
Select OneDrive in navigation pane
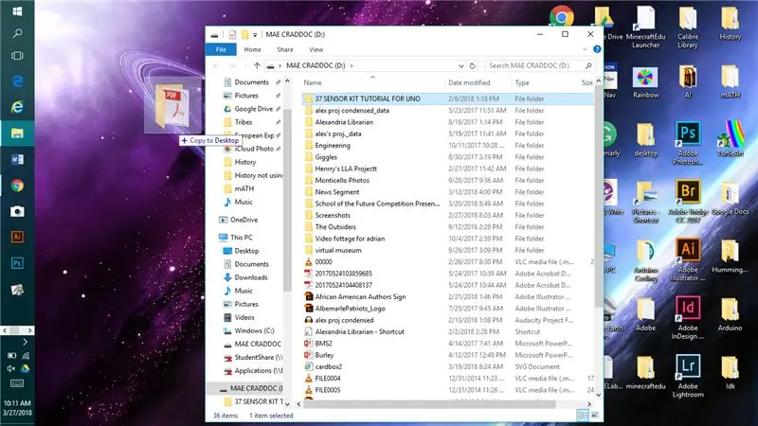[x=244, y=220]
